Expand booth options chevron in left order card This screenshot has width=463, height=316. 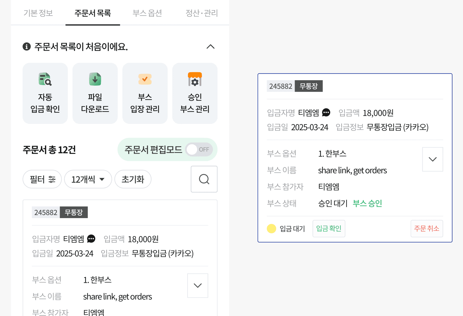click(x=198, y=285)
